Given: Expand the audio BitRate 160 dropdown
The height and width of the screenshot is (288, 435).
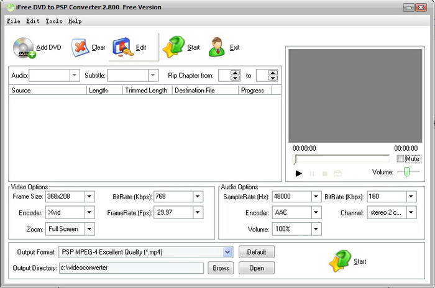Looking at the screenshot, I should pos(411,197).
